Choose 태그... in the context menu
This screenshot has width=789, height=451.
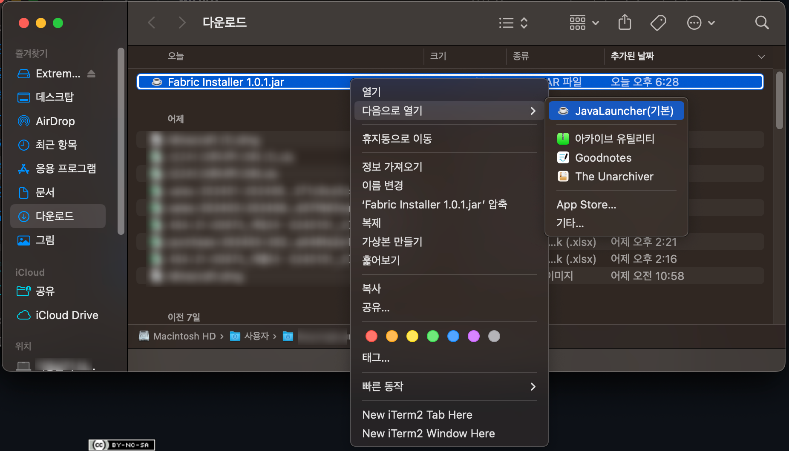(449, 358)
